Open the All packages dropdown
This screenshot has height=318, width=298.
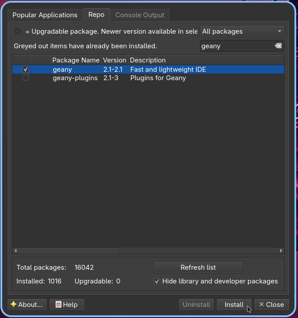pos(242,31)
